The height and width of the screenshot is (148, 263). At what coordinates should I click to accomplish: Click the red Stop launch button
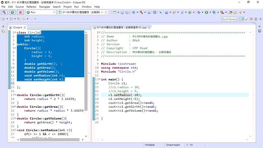pos(21,12)
